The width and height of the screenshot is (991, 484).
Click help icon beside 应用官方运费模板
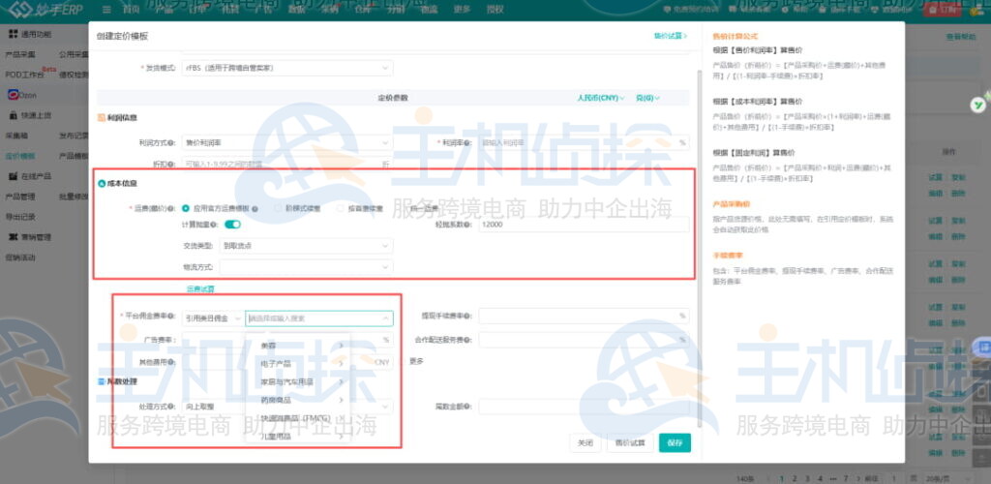pos(255,208)
